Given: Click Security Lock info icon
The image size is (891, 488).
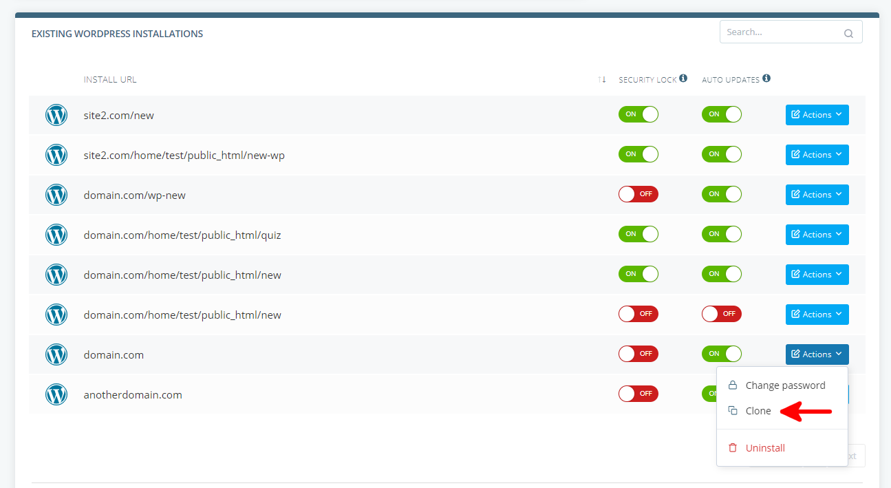Looking at the screenshot, I should (x=683, y=78).
